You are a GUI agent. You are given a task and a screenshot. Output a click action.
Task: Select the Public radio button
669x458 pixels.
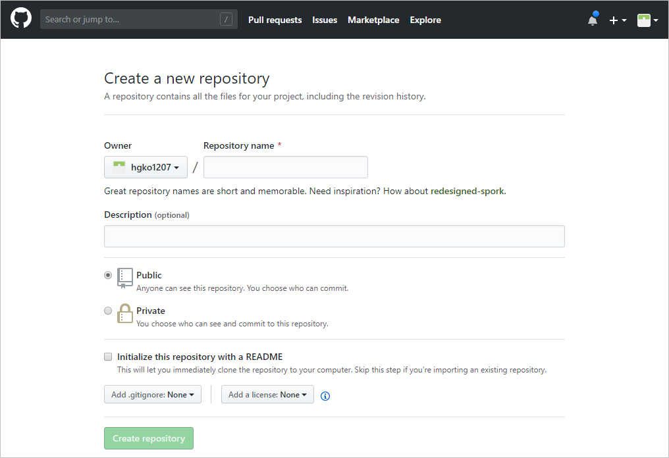click(108, 275)
